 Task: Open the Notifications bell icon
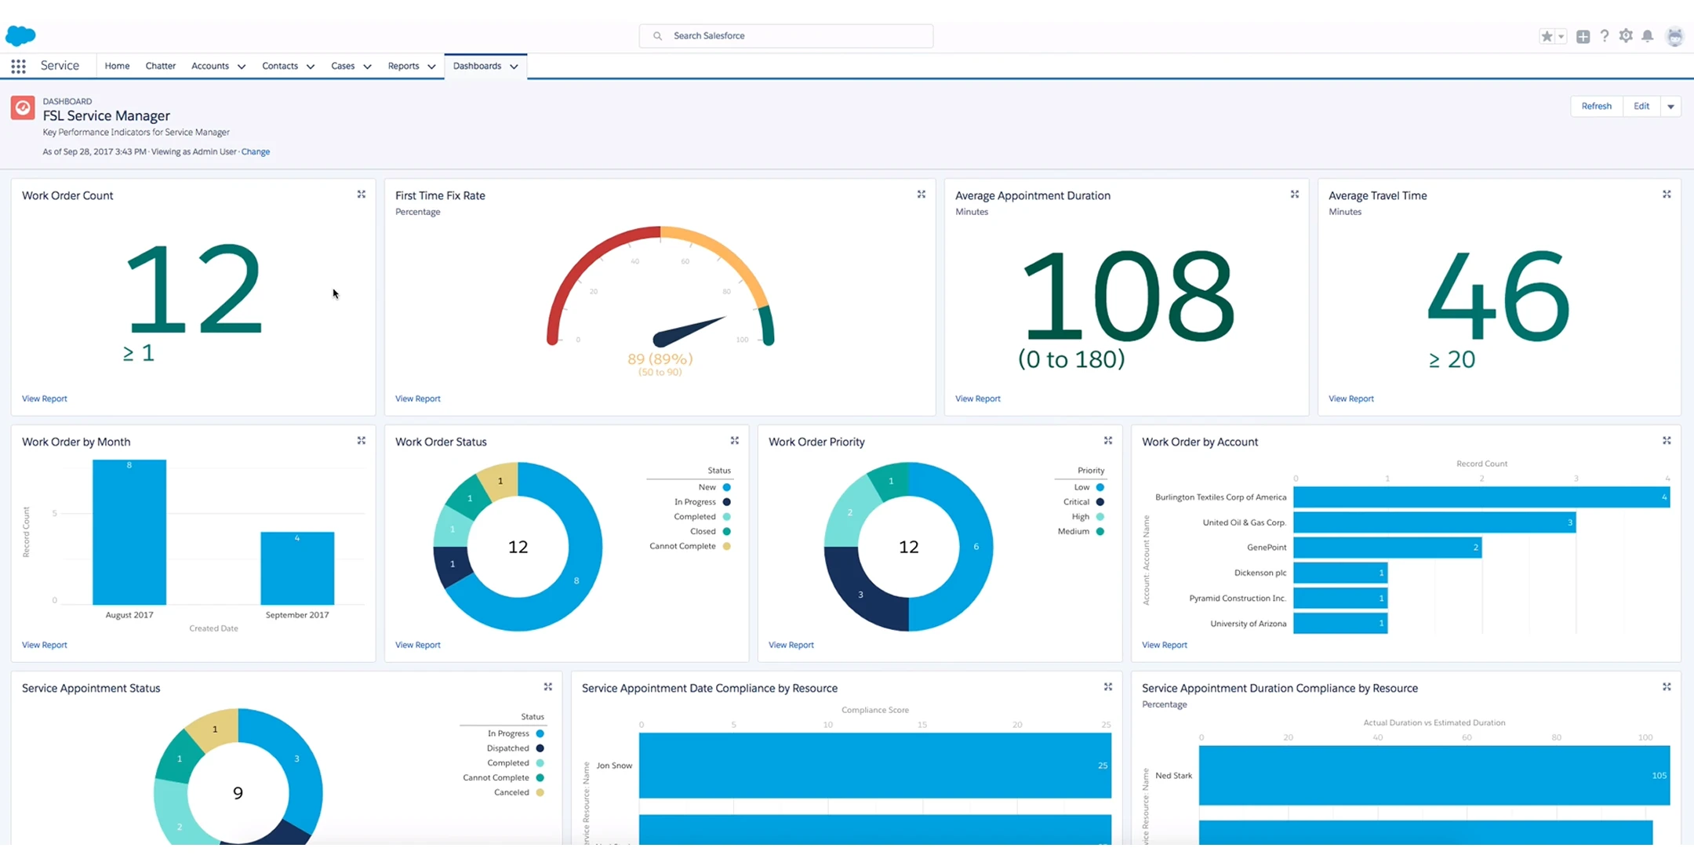click(x=1648, y=36)
